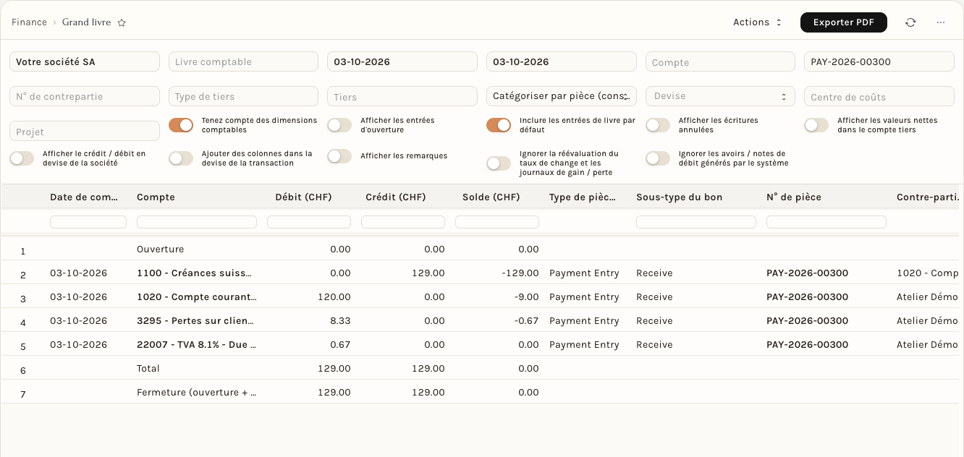Screen dimensions: 964x457
Task: Turn on 'Ignorer les avoirs / notes de débit'
Action: (658, 158)
